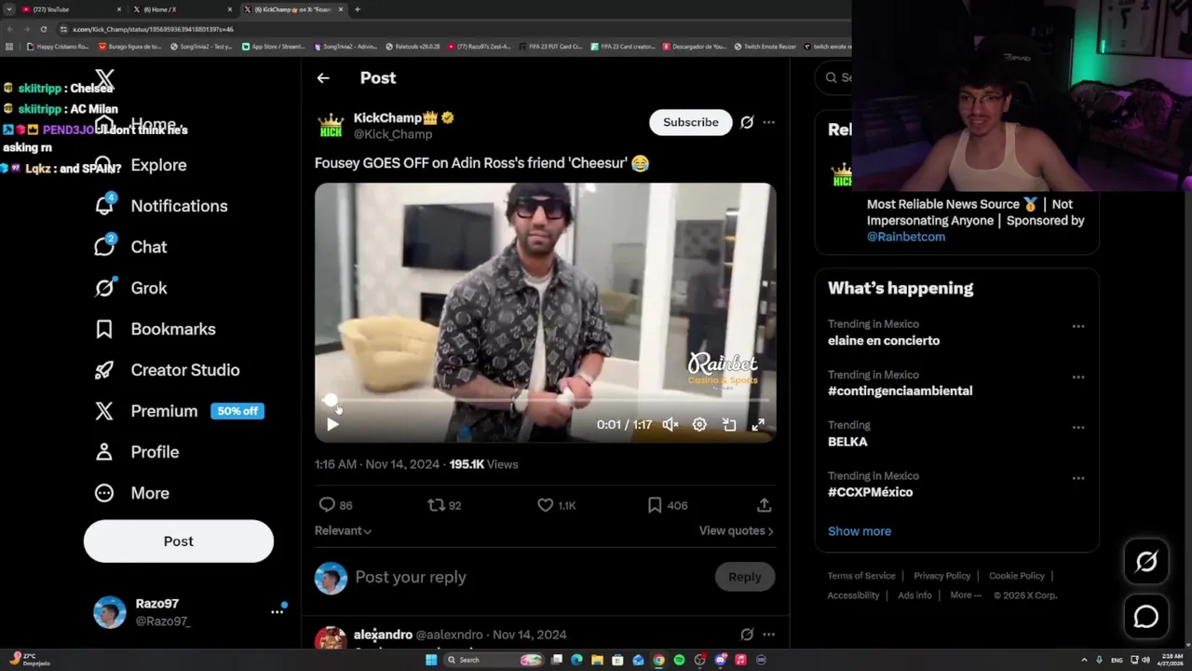Open options for #CCXPMéxico trend
This screenshot has height=671, width=1192.
[1077, 478]
